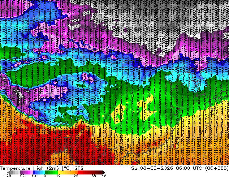Viewport: 229px width, 177px height.
Task: Click the gray left arrow of color scale
Action: tap(8, 172)
